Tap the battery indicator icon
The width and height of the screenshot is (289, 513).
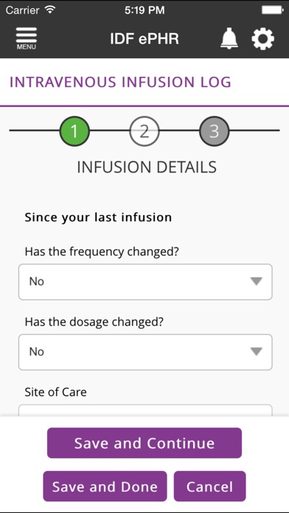coord(272,10)
